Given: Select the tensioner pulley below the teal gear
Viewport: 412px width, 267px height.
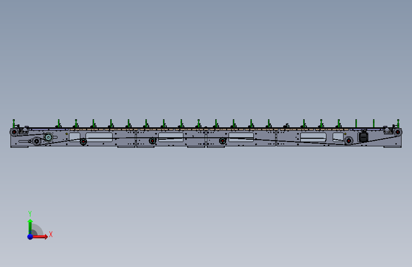Looking at the screenshot, I should [37, 142].
